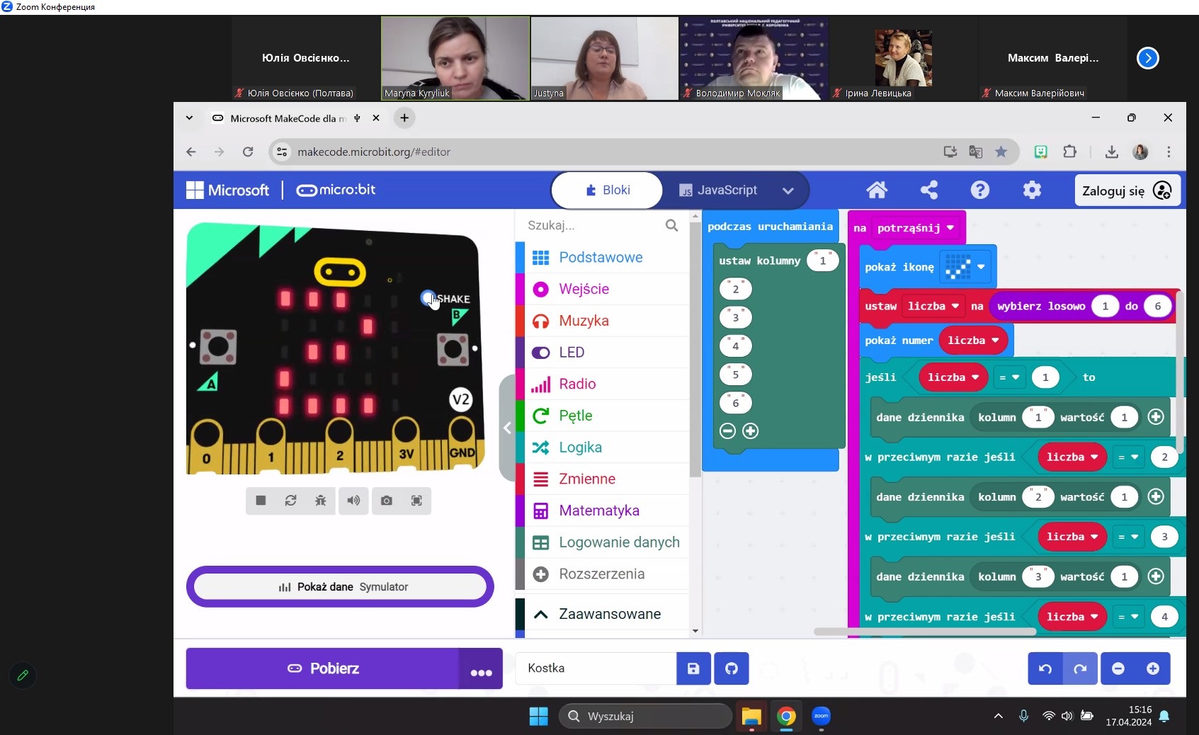1199x735 pixels.
Task: Share the project
Action: point(928,190)
